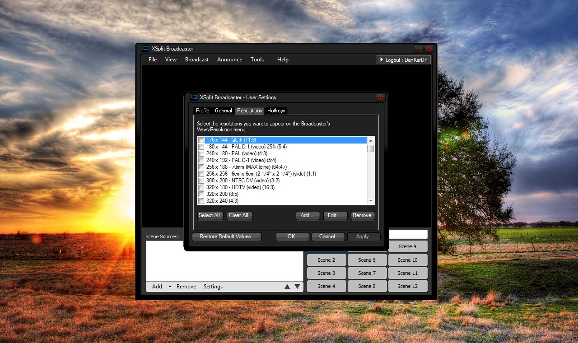
Task: Switch to the General tab
Action: click(x=223, y=111)
